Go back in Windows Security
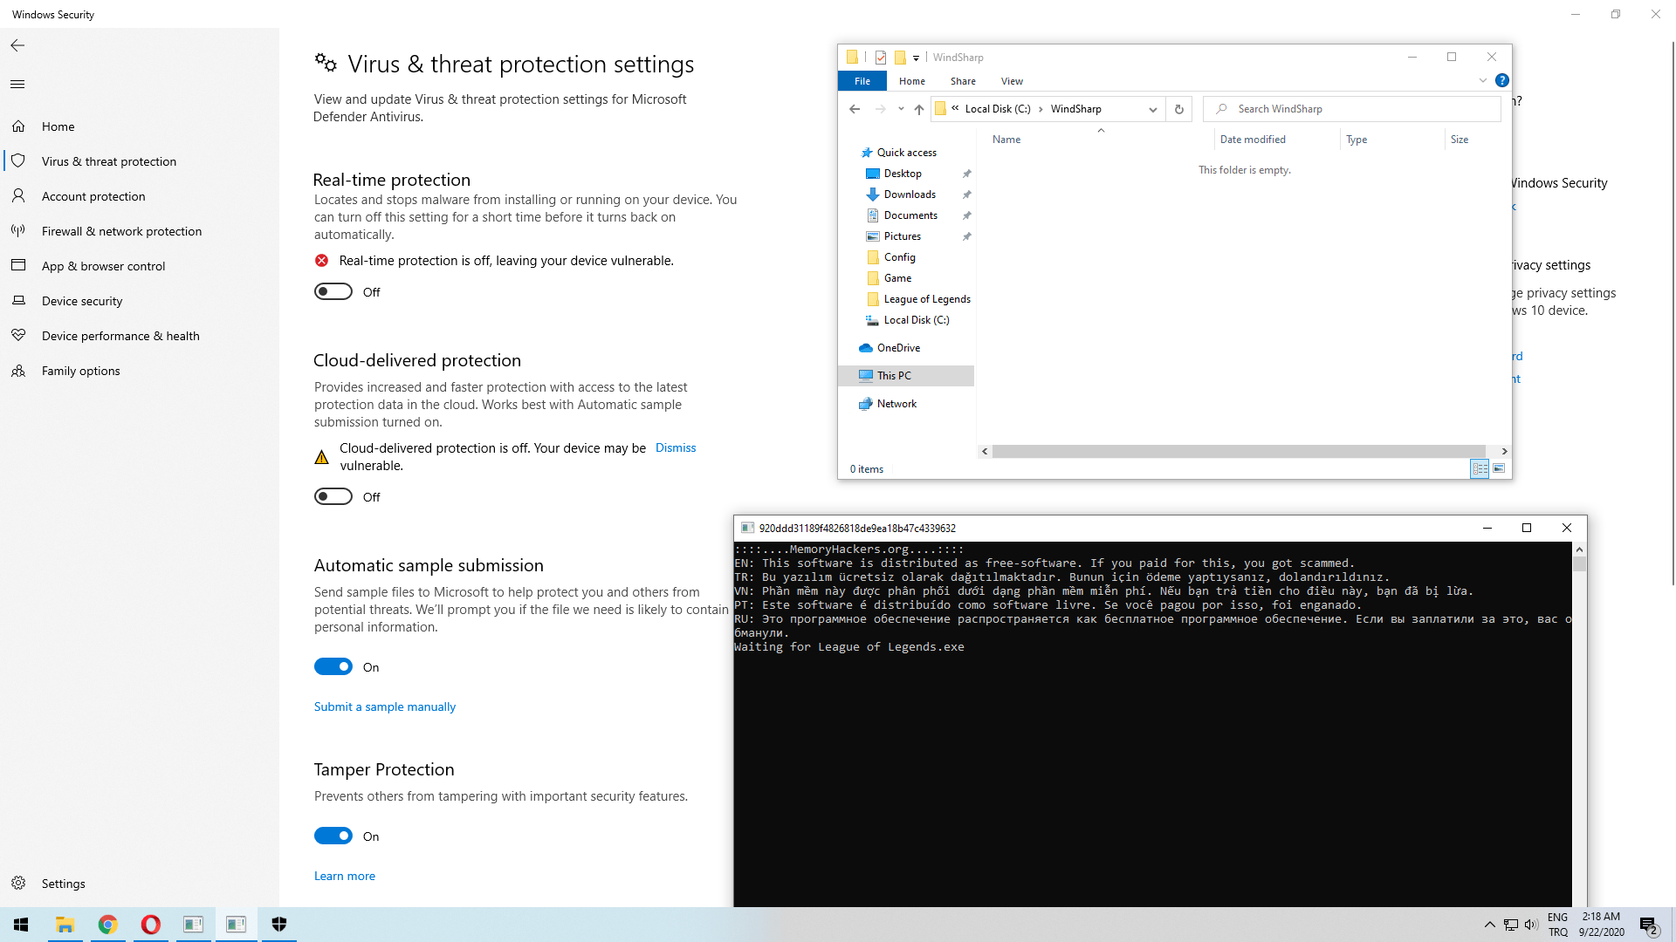The width and height of the screenshot is (1676, 942). [x=17, y=45]
